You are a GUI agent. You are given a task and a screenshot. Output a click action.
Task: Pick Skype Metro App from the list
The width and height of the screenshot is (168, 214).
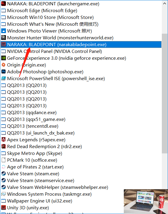pyautogui.click(x=81, y=153)
